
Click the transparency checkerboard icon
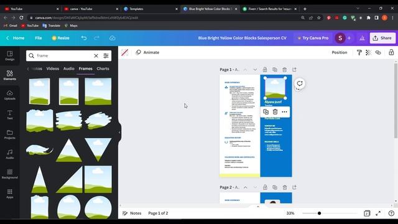(368, 52)
